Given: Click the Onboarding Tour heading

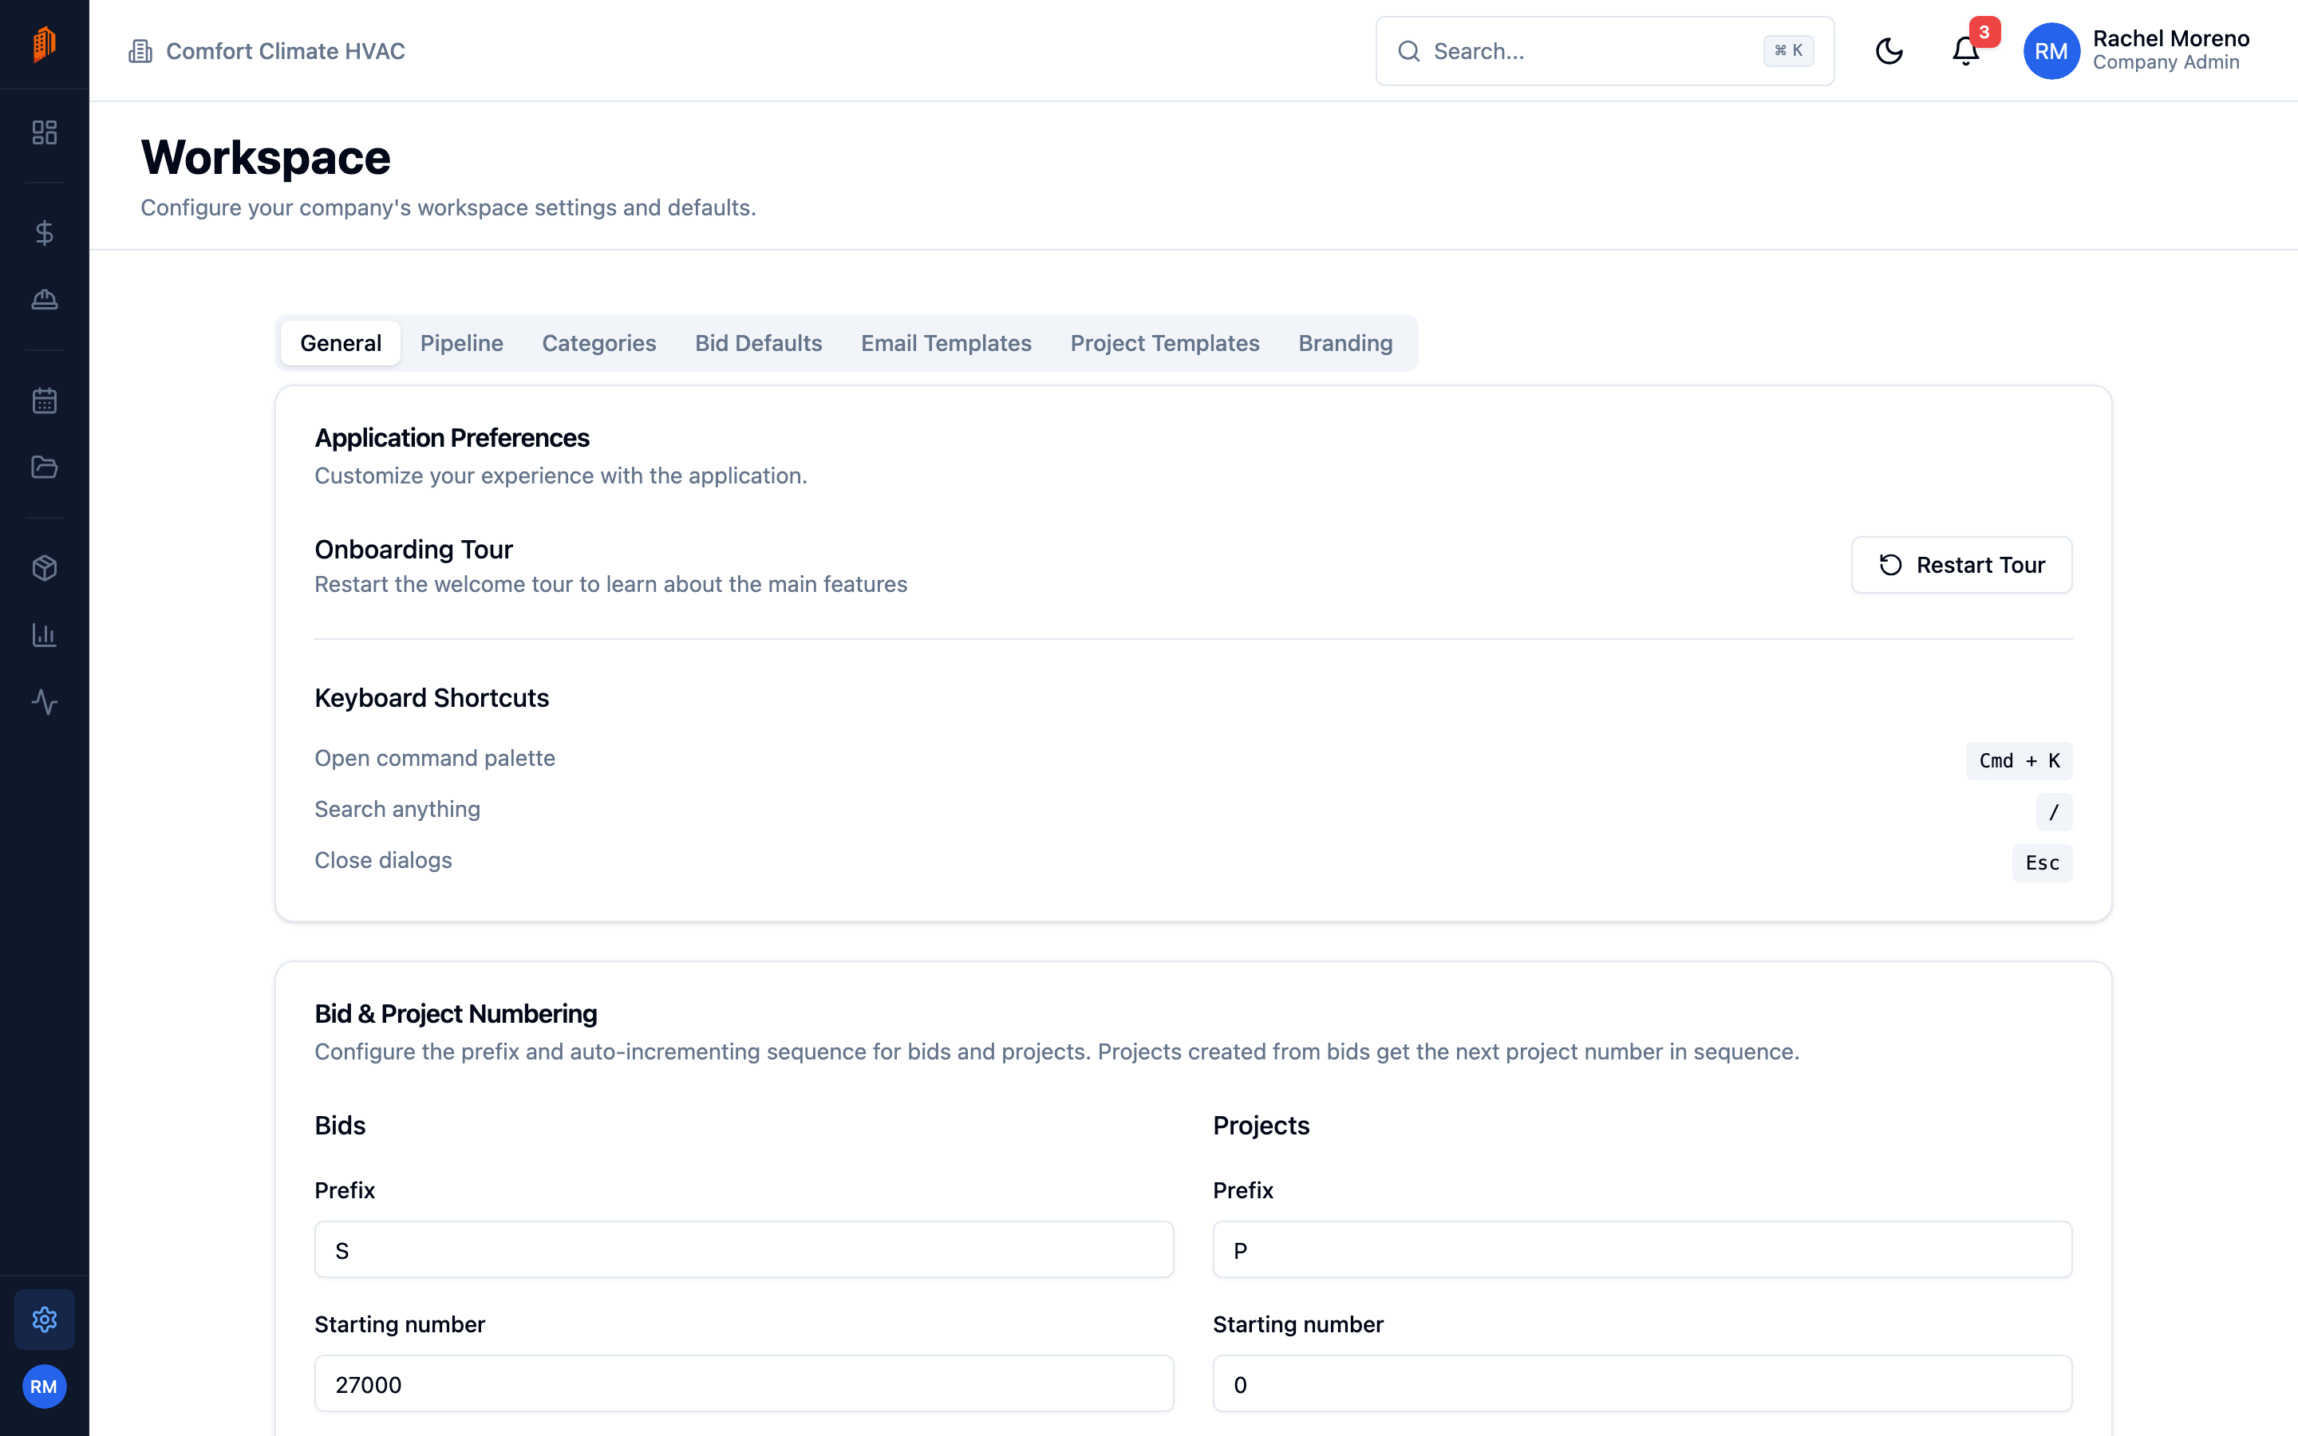Looking at the screenshot, I should [413, 549].
